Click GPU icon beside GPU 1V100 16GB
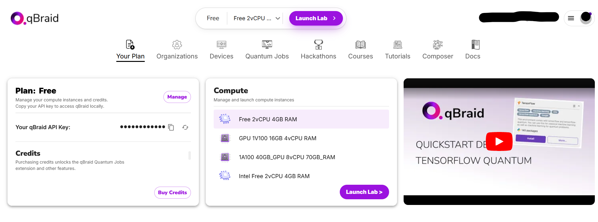 (225, 138)
